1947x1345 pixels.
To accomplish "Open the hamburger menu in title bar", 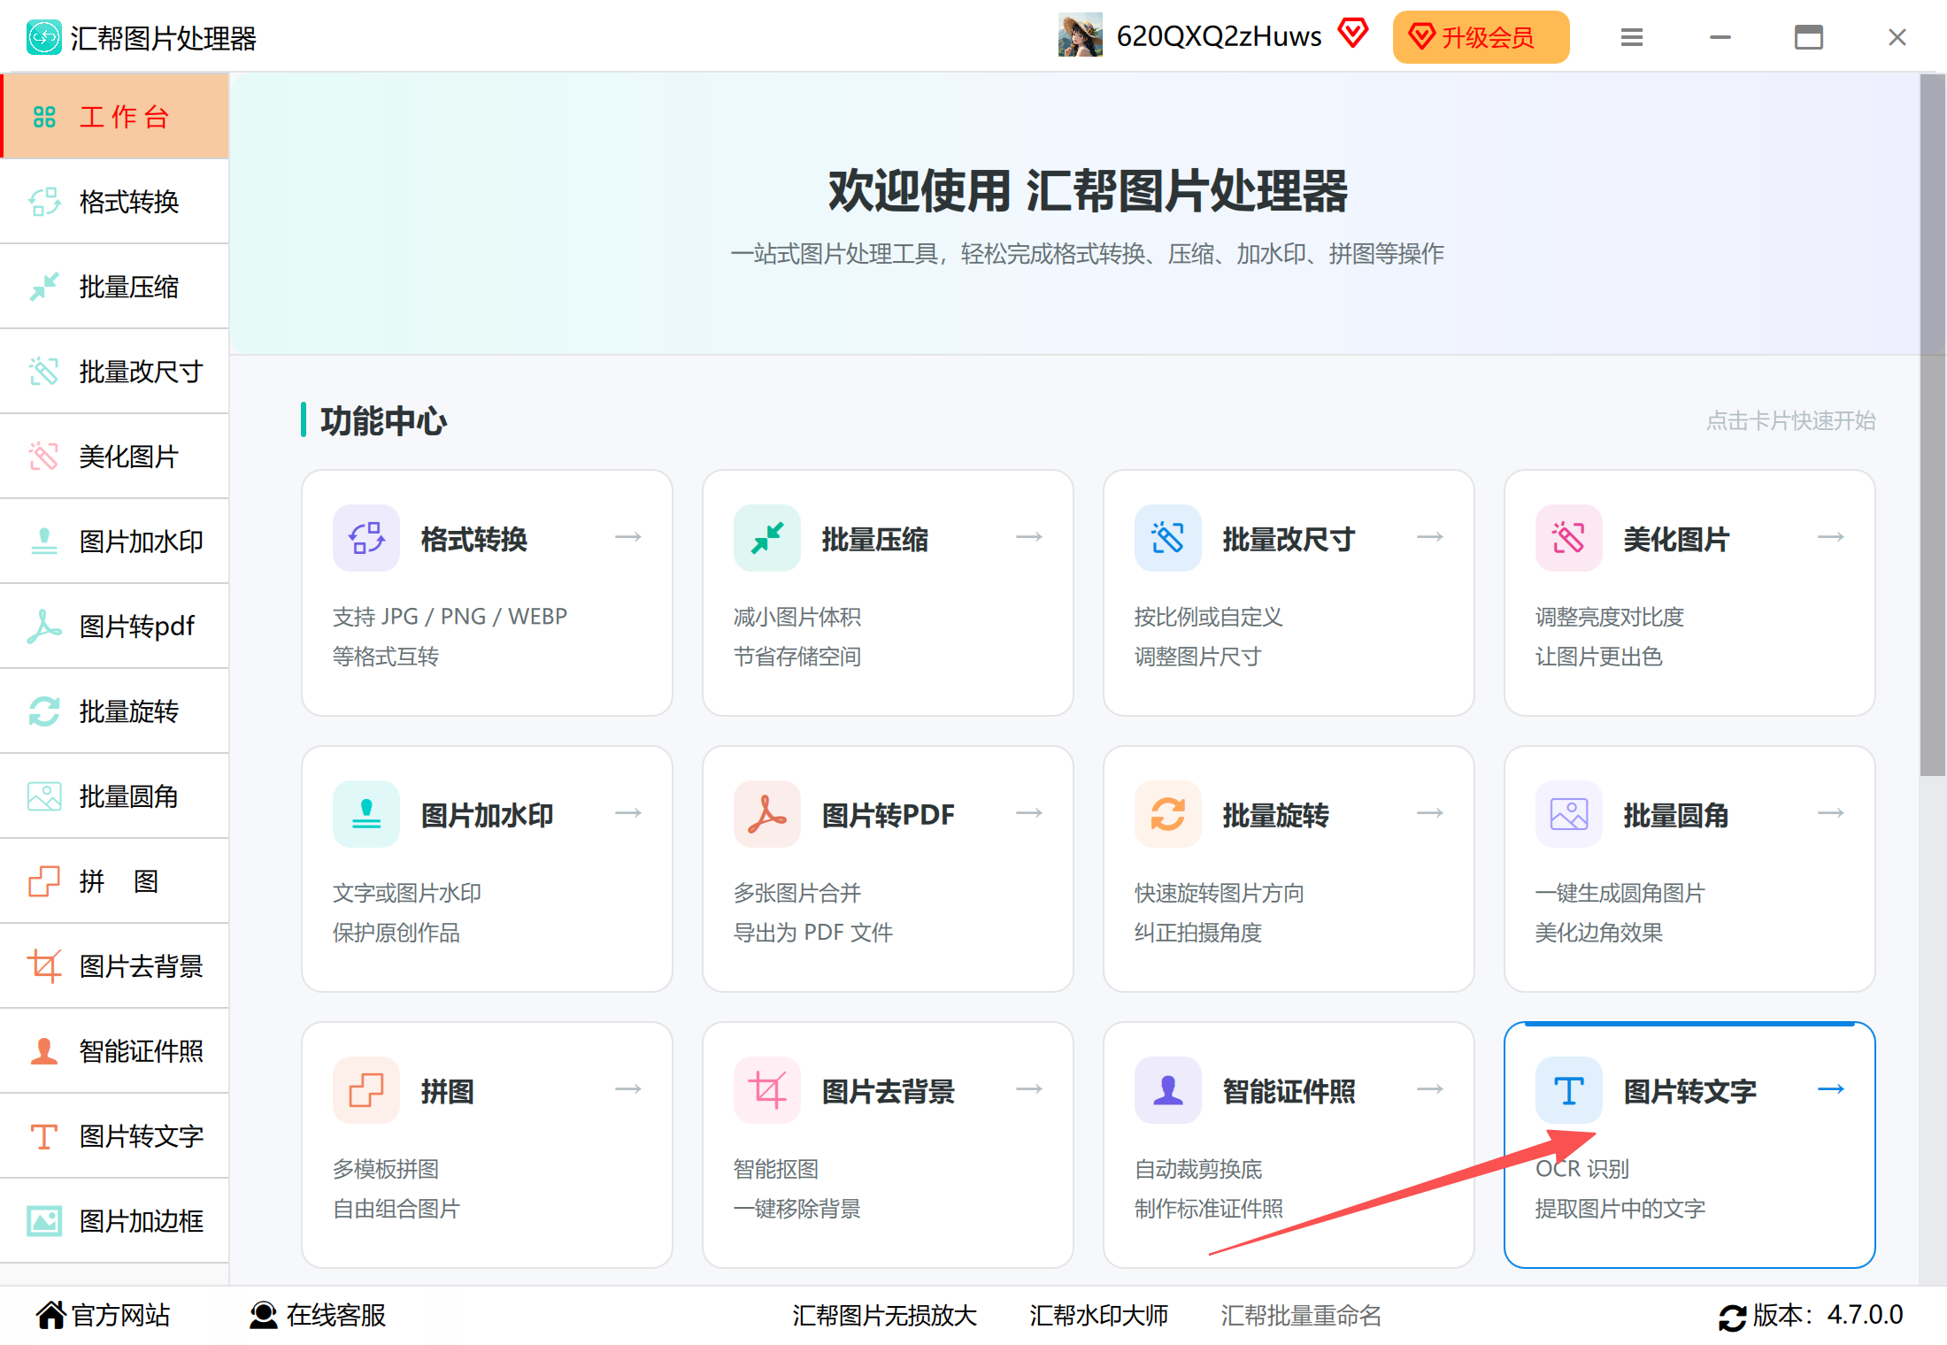I will tap(1632, 37).
